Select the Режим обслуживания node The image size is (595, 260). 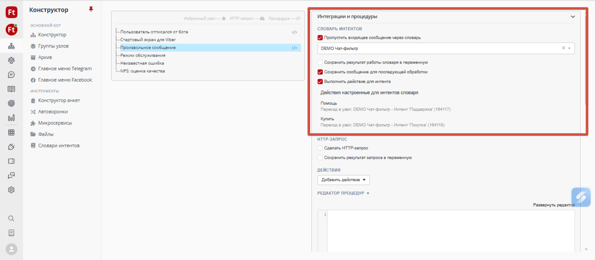(x=143, y=56)
